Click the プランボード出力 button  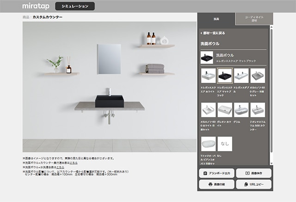216,173
